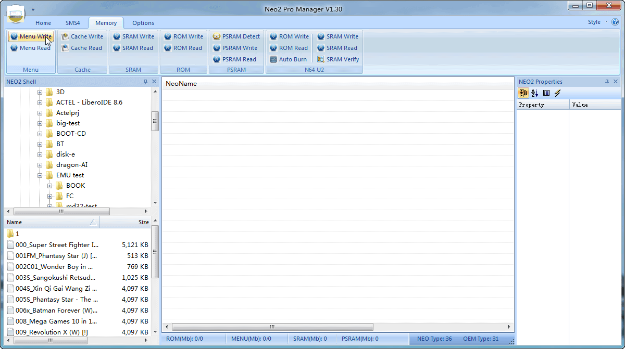Sort file list by Size column header
Viewport: 625px width, 349px height.
click(x=125, y=222)
